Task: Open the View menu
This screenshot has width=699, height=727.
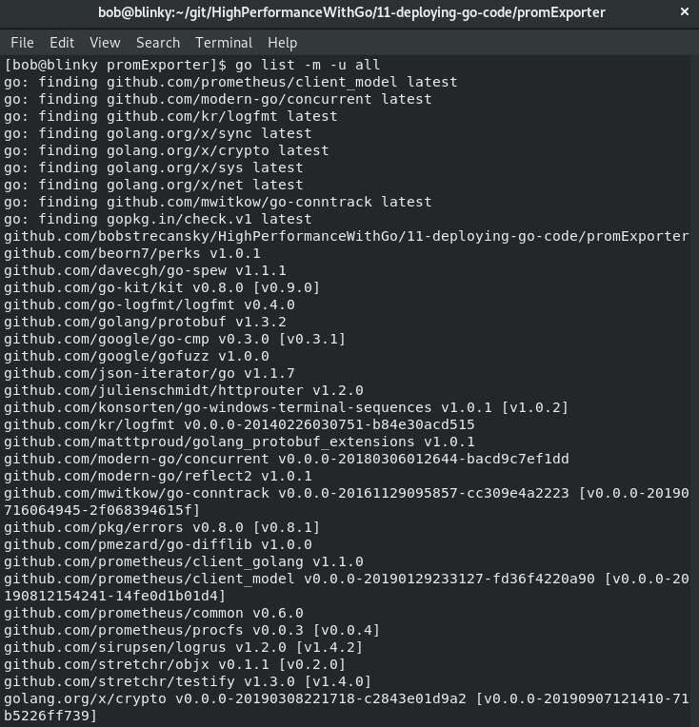Action: coord(105,43)
